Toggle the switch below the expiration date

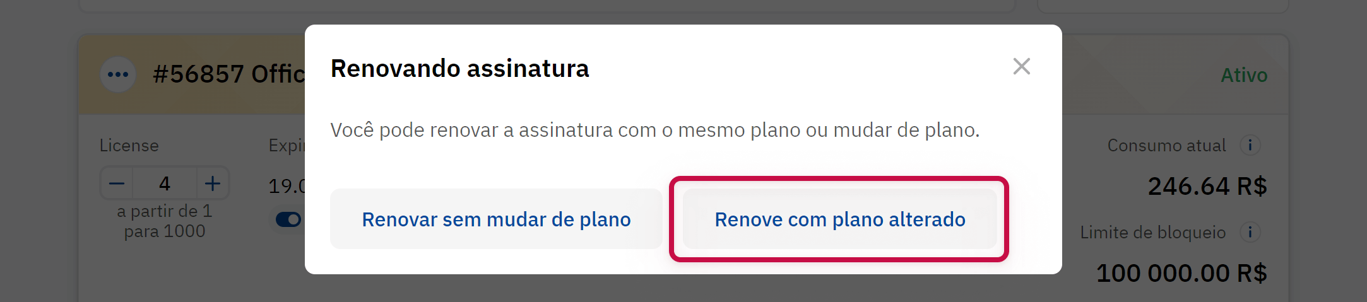288,219
